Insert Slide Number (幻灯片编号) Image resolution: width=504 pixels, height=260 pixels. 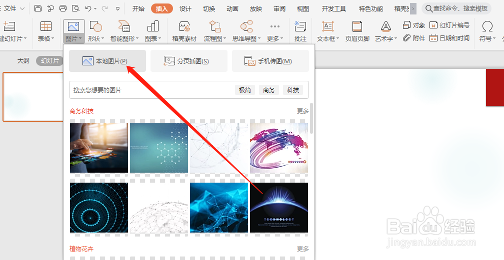click(x=449, y=25)
